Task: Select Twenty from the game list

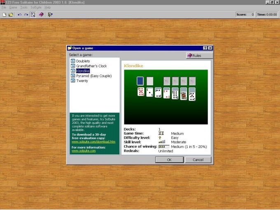Action: click(x=82, y=81)
